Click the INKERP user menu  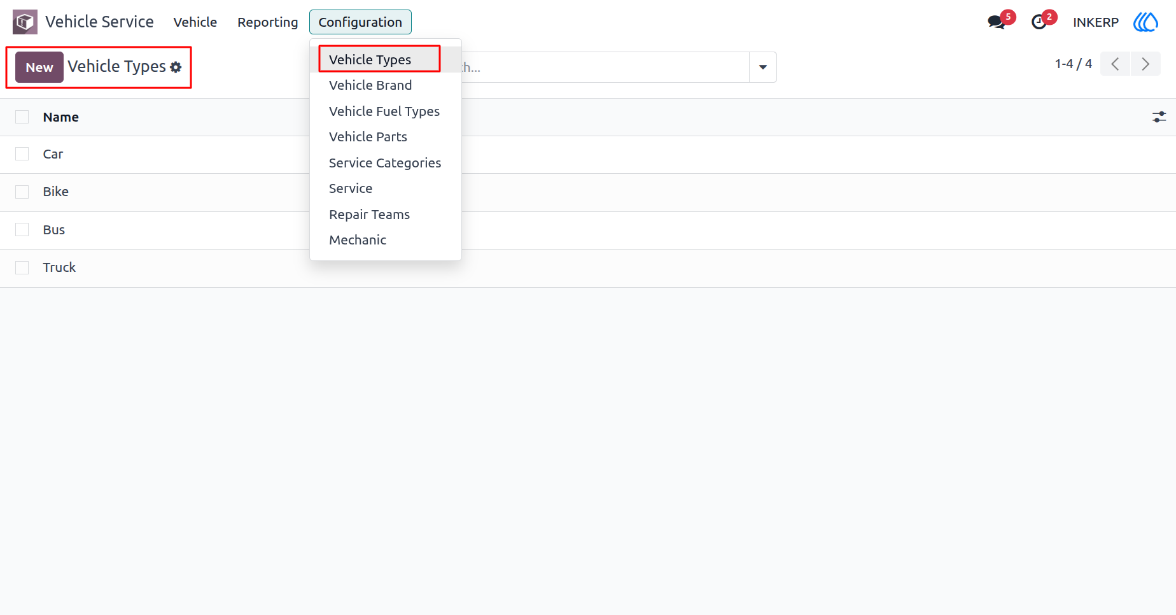click(1096, 22)
